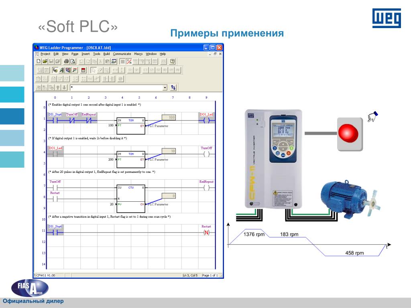Click the Undo arrow icon

[81, 61]
